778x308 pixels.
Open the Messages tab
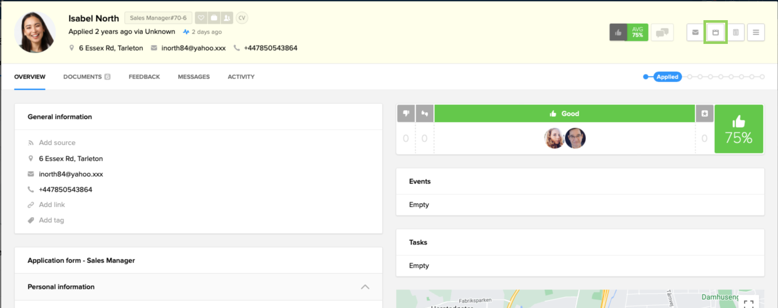[x=194, y=77]
